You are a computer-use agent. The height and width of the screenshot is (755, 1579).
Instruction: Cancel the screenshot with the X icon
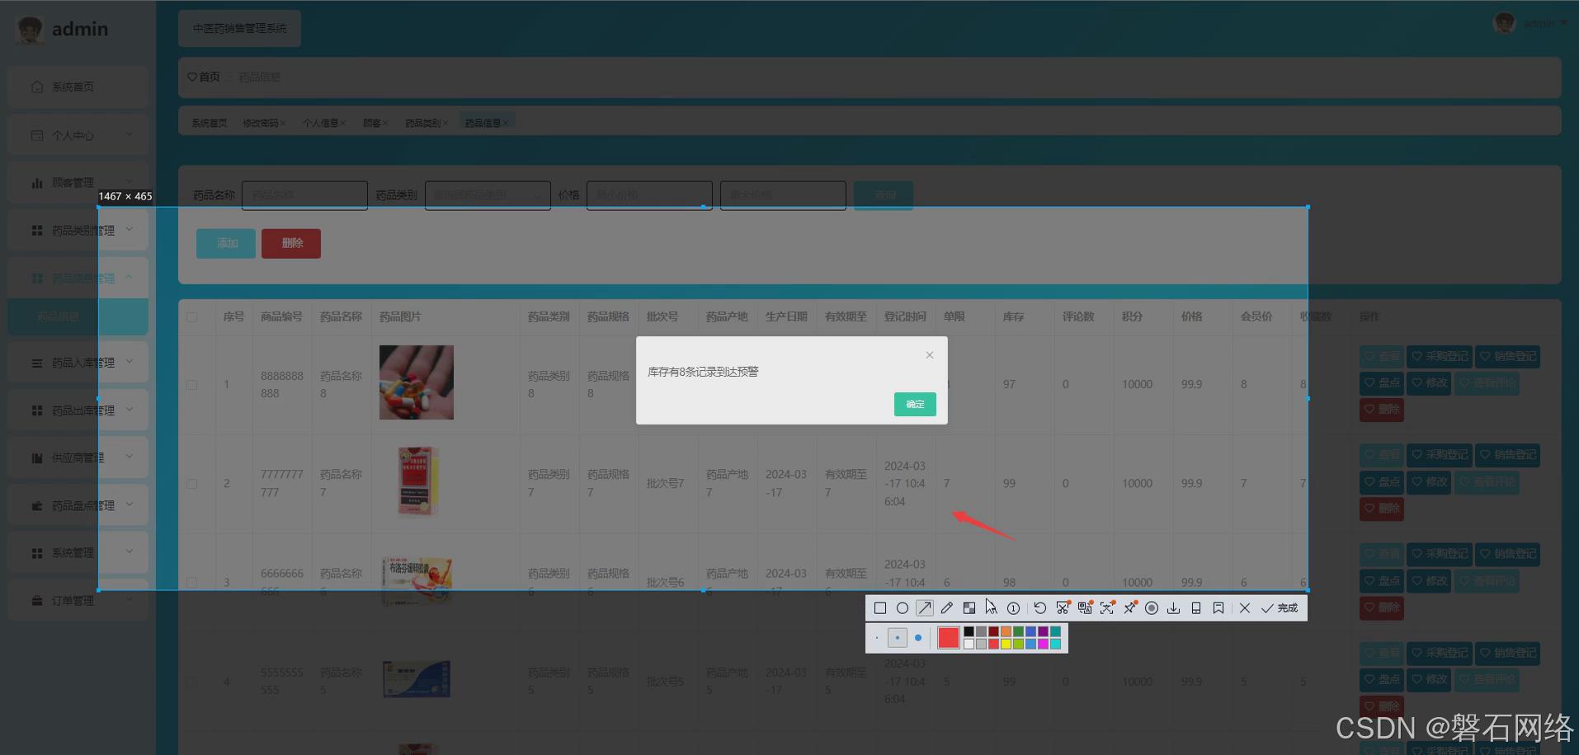[1245, 608]
